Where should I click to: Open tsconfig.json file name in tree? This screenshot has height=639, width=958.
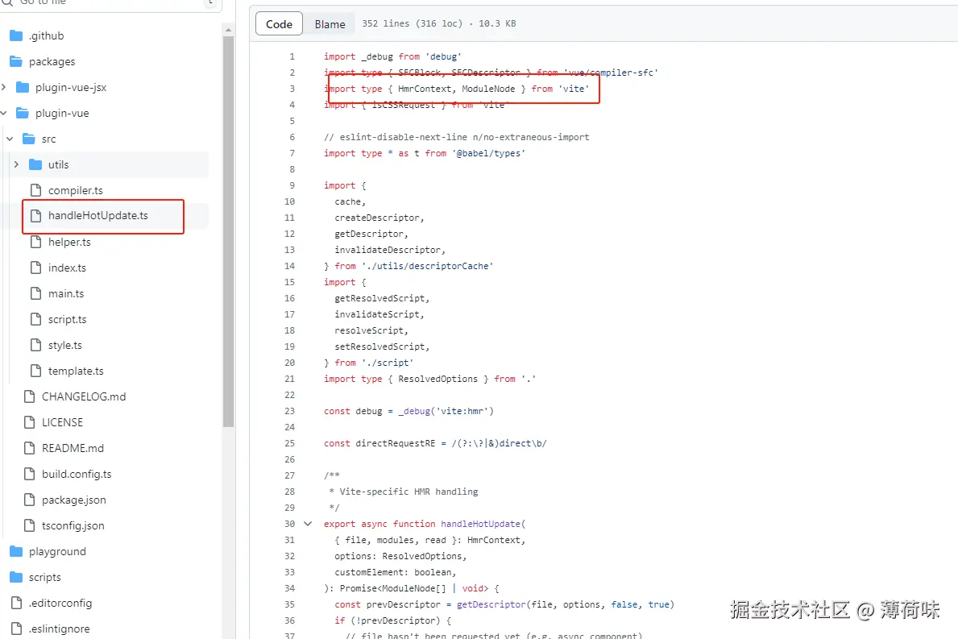coord(73,525)
